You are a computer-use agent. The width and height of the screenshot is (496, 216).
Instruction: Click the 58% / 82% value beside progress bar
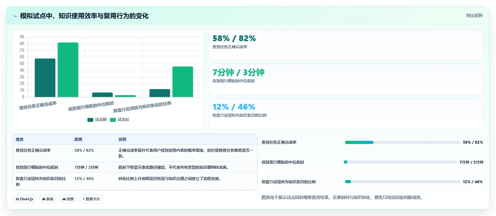coord(473,142)
